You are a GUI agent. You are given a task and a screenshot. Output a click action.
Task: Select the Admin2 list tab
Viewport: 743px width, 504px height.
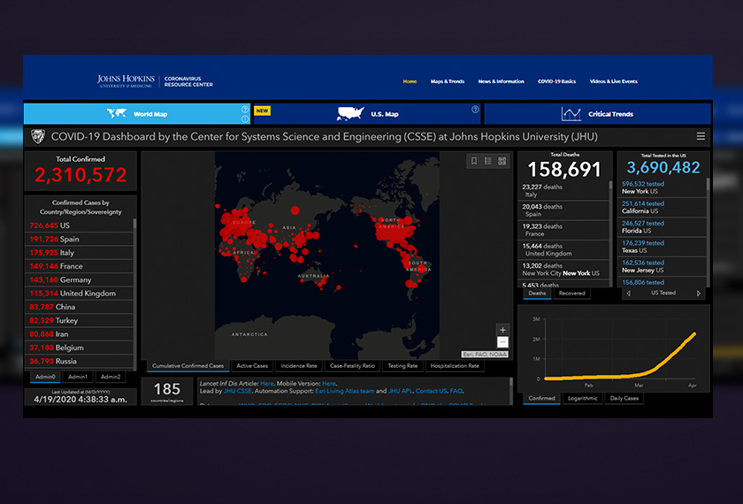point(111,377)
